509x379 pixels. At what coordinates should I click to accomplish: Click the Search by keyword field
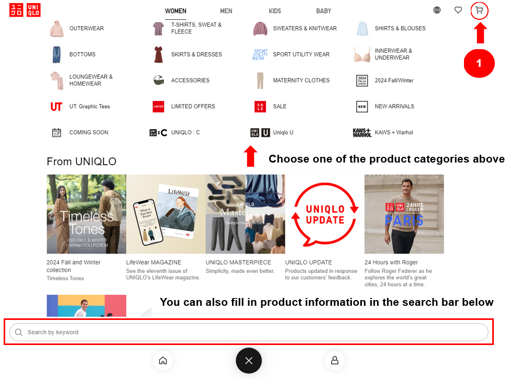(x=249, y=332)
